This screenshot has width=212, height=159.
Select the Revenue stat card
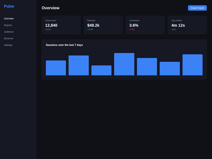(103, 25)
